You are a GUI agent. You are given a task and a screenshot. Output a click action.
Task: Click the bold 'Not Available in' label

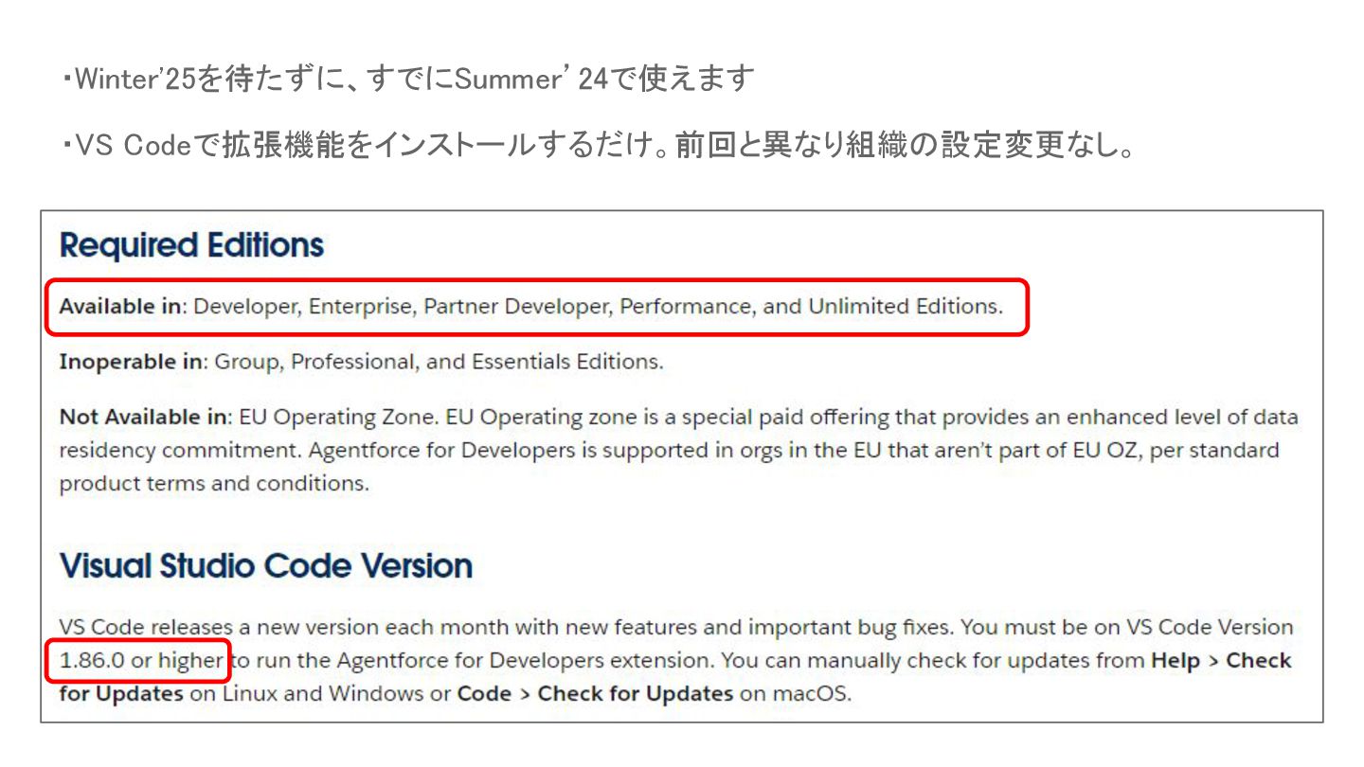coord(144,417)
